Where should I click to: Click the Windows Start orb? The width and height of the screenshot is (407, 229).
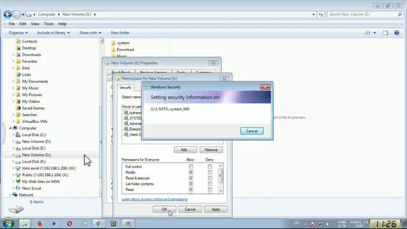pyautogui.click(x=8, y=223)
